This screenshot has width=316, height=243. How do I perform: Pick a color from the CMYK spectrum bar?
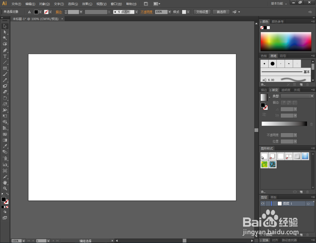286,41
